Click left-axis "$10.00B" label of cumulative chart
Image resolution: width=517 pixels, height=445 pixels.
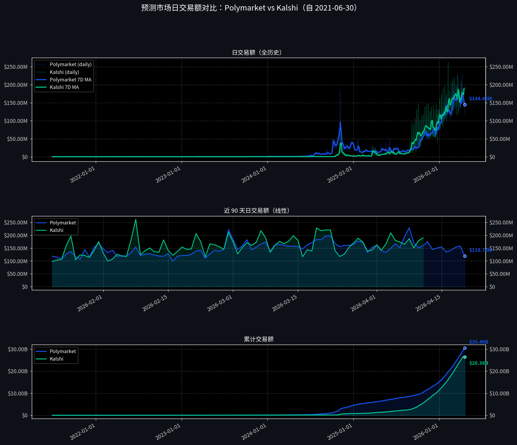pyautogui.click(x=18, y=394)
